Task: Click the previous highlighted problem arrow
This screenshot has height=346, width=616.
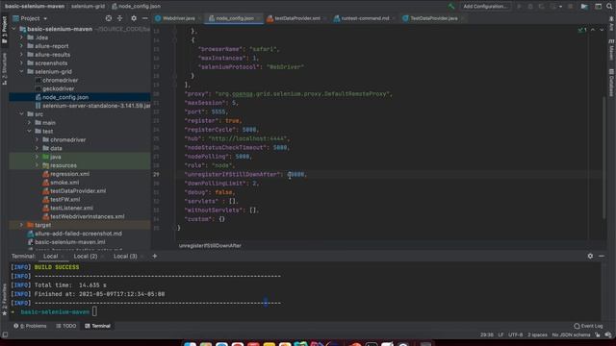Action: pyautogui.click(x=593, y=30)
